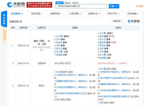The height and width of the screenshot is (106, 144).
Task: Open 白小勇 自然人股东 link in 变更后 column
Action: pyautogui.click(x=103, y=69)
